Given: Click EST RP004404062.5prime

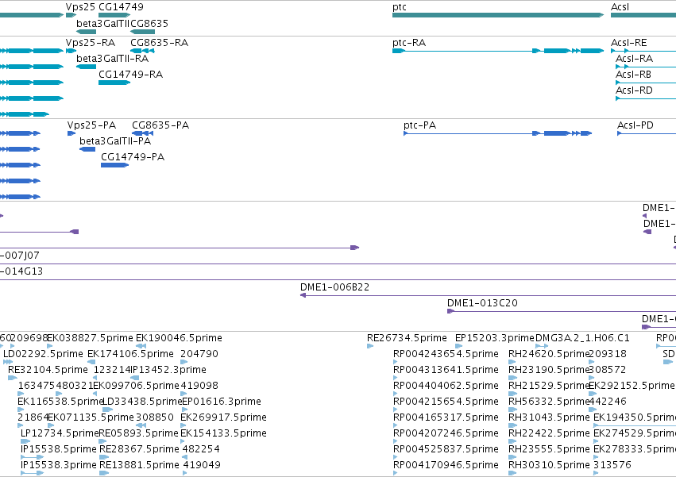Looking at the screenshot, I should point(446,386).
